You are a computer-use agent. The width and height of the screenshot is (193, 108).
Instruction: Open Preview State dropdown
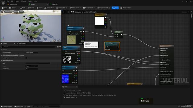tap(89, 8)
